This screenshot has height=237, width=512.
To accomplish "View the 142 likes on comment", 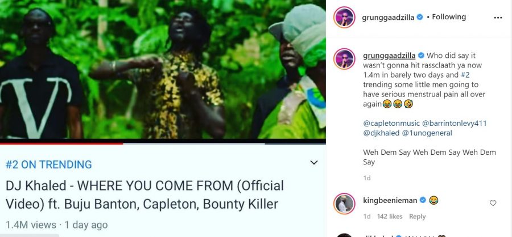I will (x=390, y=217).
